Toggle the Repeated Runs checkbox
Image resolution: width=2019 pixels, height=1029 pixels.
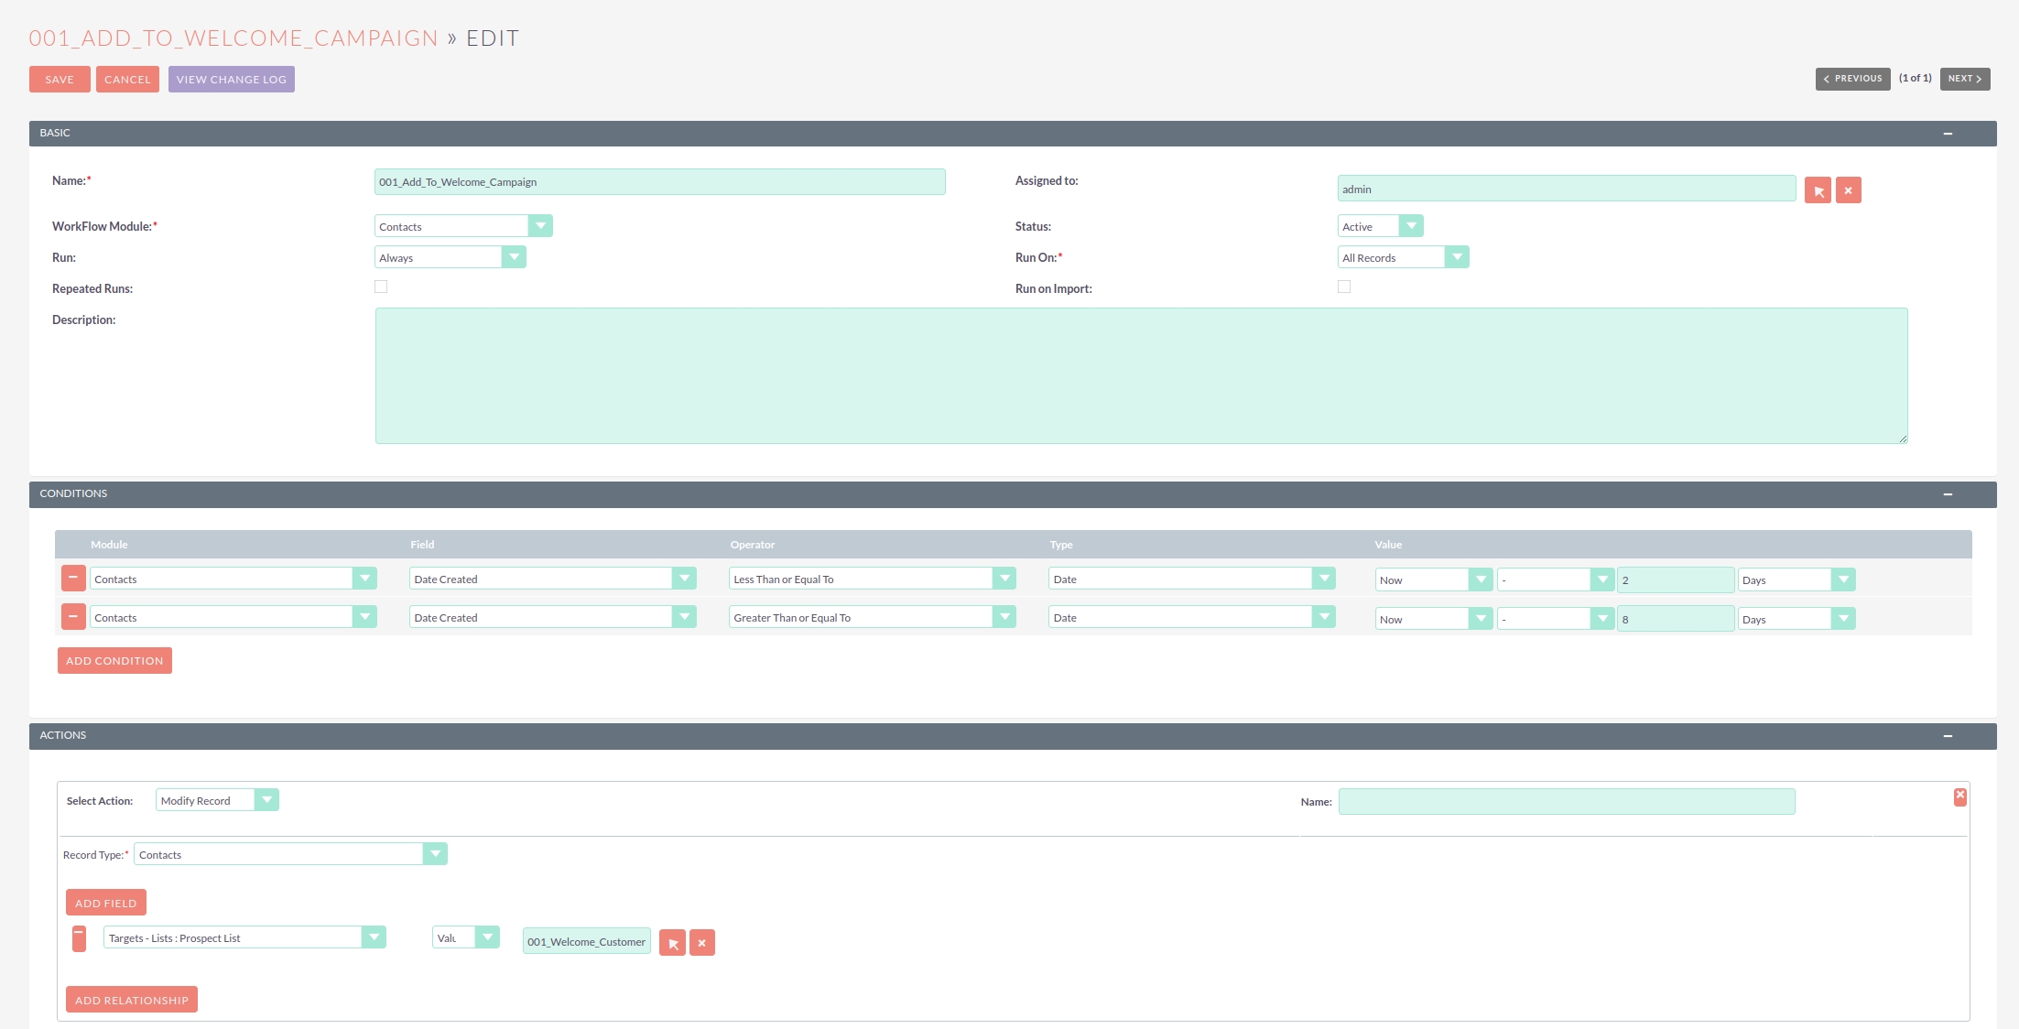pyautogui.click(x=381, y=287)
